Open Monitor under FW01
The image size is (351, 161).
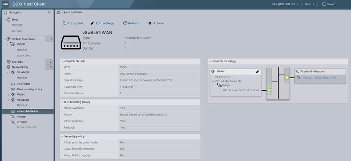point(21,50)
